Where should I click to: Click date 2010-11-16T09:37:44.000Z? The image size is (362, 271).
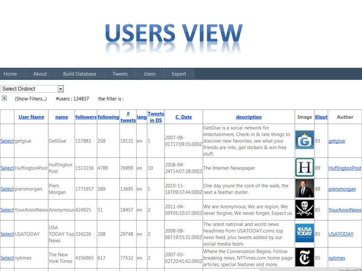pyautogui.click(x=184, y=189)
